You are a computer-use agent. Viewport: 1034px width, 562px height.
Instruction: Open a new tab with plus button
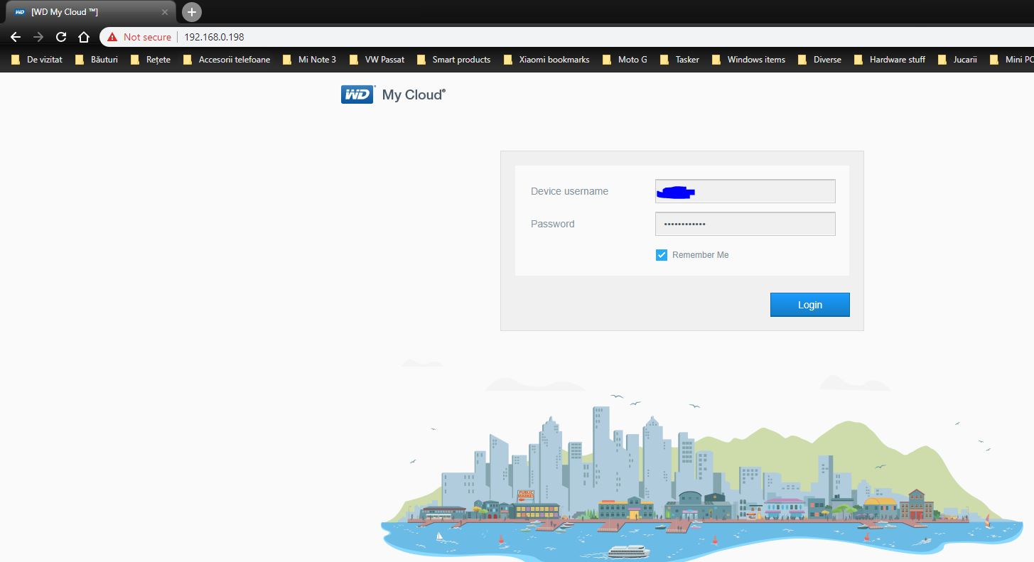192,12
